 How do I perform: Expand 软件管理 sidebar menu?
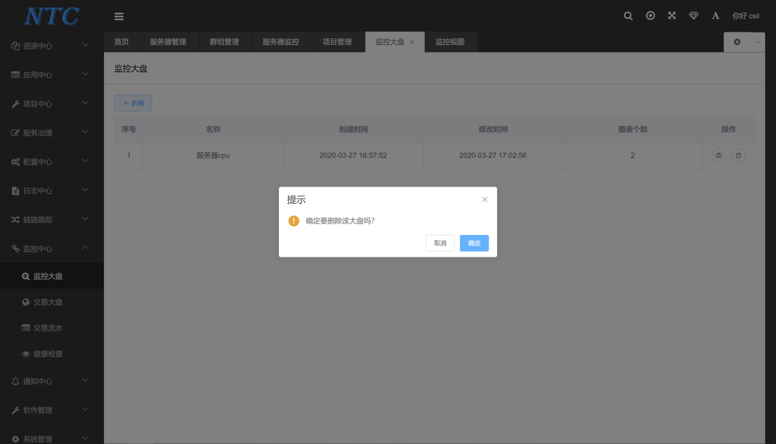click(x=51, y=410)
